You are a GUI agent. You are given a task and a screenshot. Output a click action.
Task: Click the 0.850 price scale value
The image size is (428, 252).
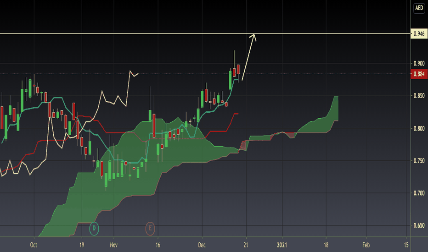click(419, 96)
